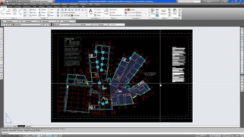Click the Sign In button
The image size is (244, 137).
pyautogui.click(x=208, y=2)
